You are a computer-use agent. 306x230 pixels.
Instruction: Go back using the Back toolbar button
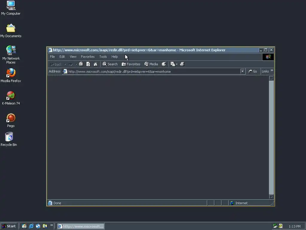point(56,64)
